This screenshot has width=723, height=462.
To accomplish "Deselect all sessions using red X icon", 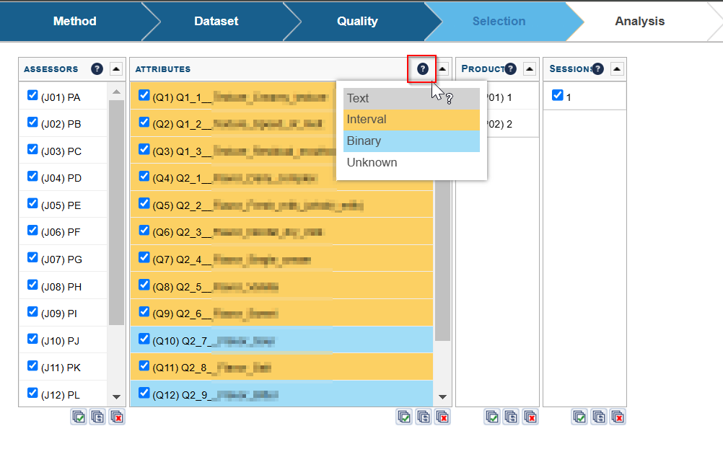I will tap(618, 417).
